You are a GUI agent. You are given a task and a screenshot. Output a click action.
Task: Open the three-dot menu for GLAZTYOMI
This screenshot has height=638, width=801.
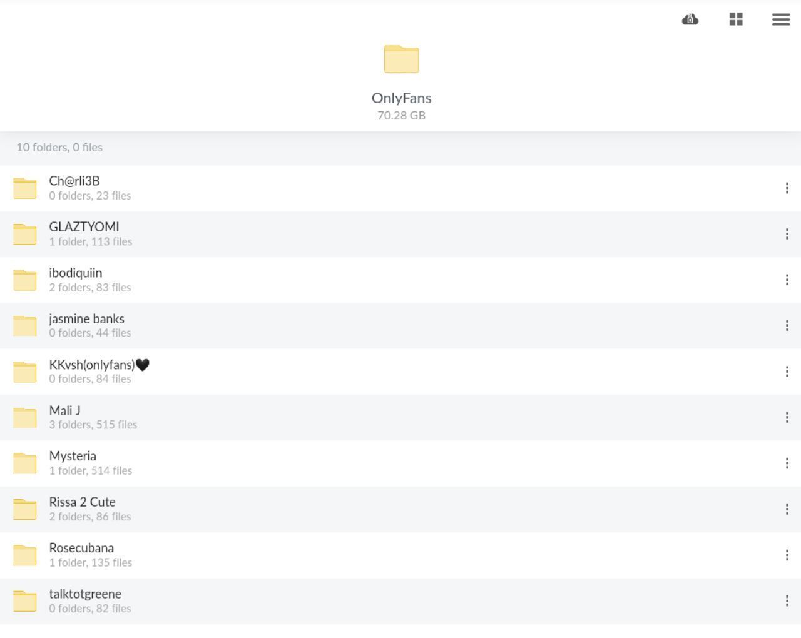(787, 234)
